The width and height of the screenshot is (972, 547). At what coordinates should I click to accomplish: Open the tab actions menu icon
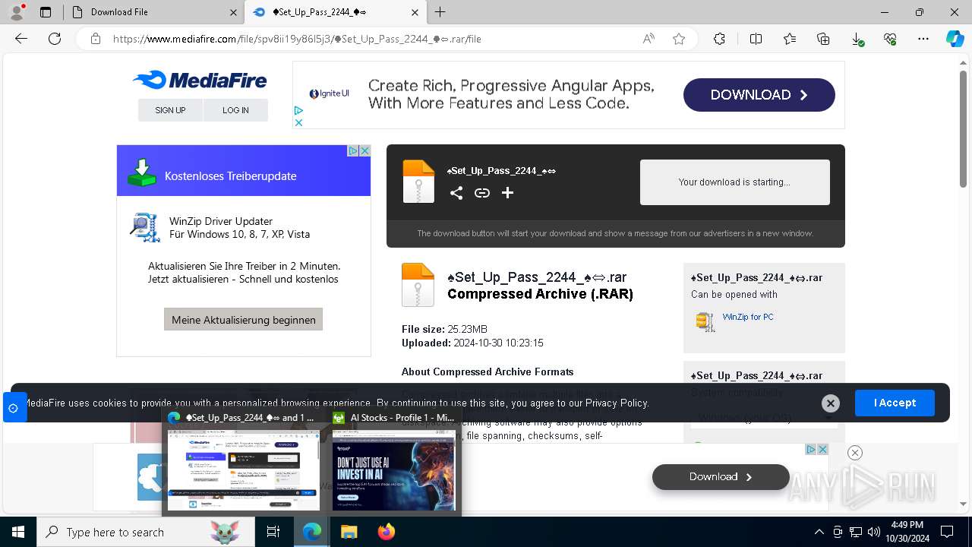(46, 12)
